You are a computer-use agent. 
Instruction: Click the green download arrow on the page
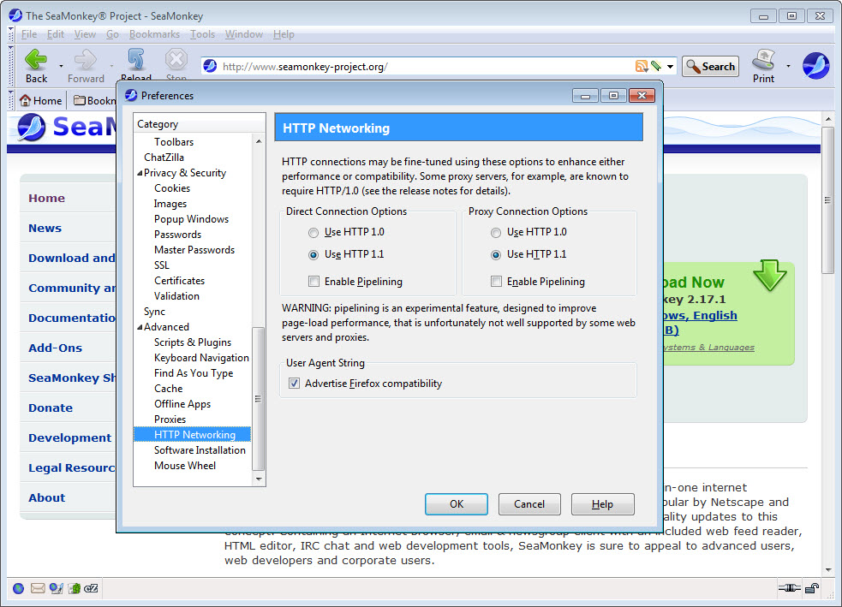coord(769,276)
